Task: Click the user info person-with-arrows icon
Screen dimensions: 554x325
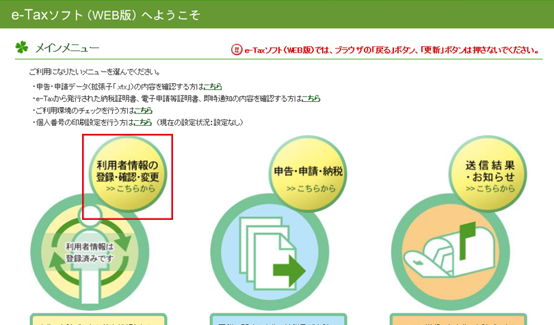Action: 90,253
